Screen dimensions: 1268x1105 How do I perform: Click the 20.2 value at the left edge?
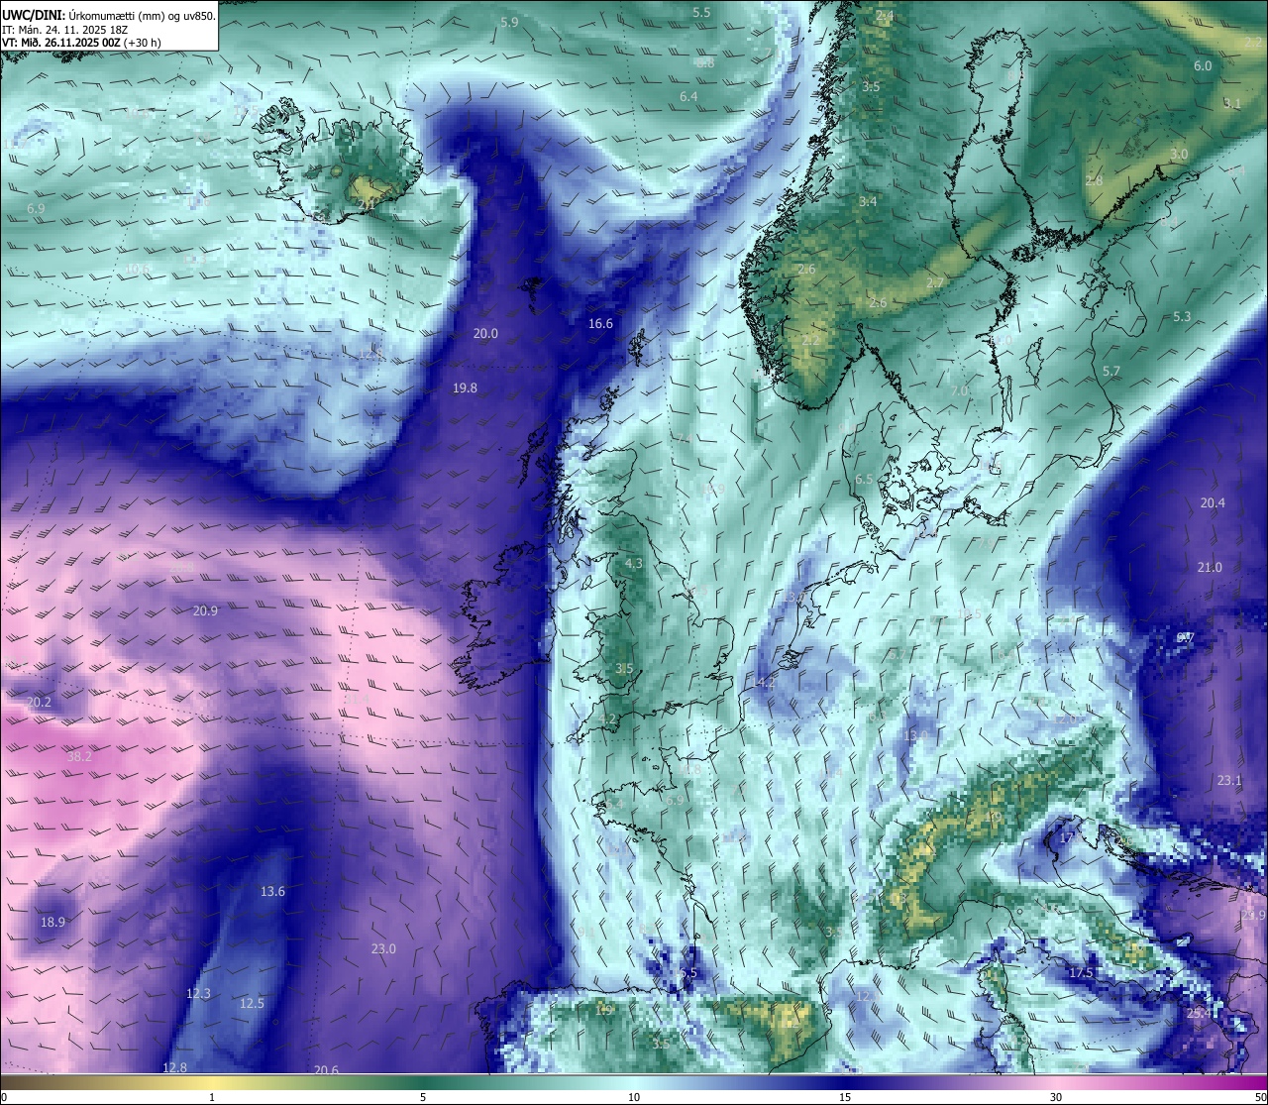click(x=39, y=703)
